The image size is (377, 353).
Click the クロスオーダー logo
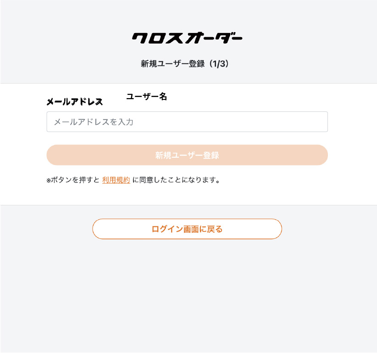pyautogui.click(x=187, y=38)
